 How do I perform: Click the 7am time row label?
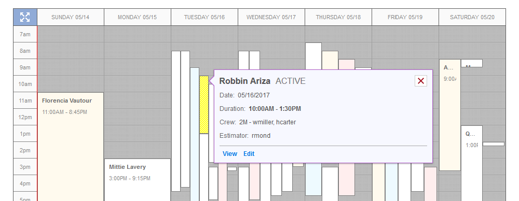point(25,34)
